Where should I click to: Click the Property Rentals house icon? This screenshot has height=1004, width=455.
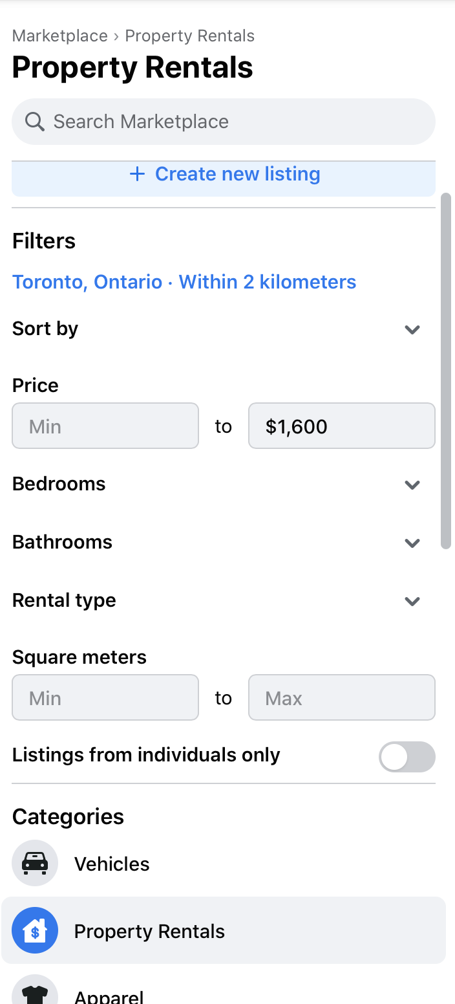coord(35,930)
